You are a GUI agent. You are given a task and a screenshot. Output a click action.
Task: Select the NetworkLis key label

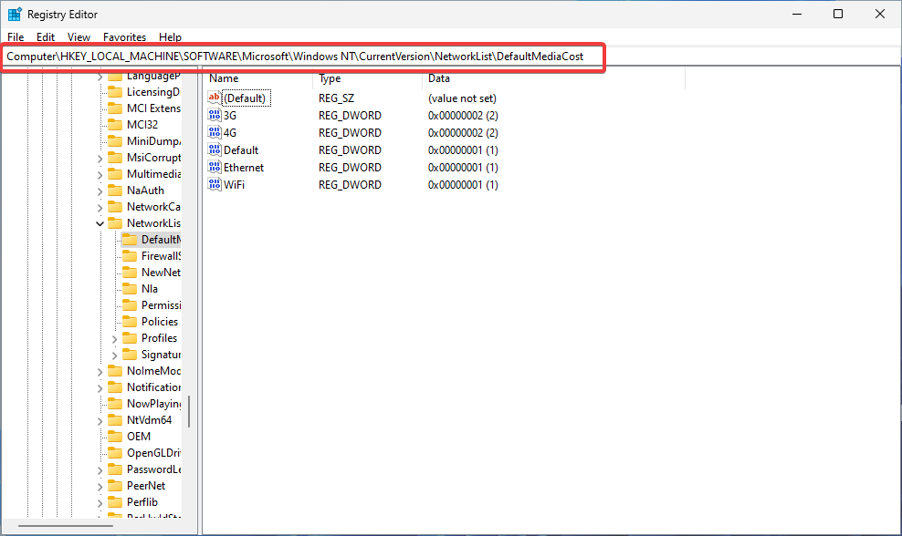[153, 223]
